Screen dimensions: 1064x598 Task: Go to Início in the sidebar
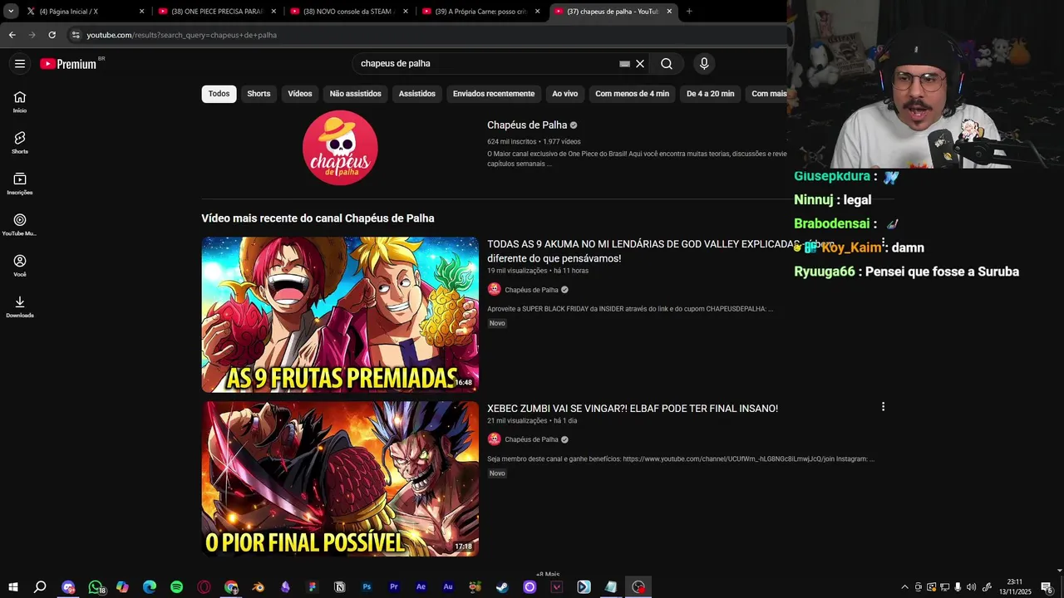tap(20, 101)
